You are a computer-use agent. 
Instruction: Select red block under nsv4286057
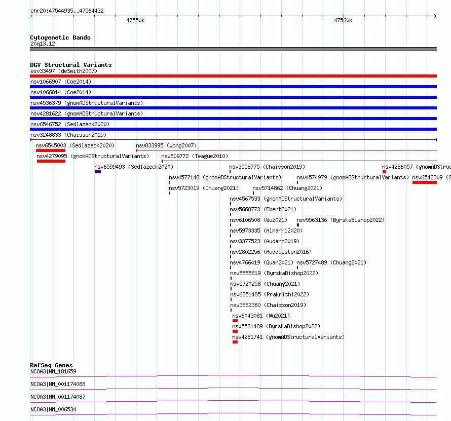coord(384,172)
